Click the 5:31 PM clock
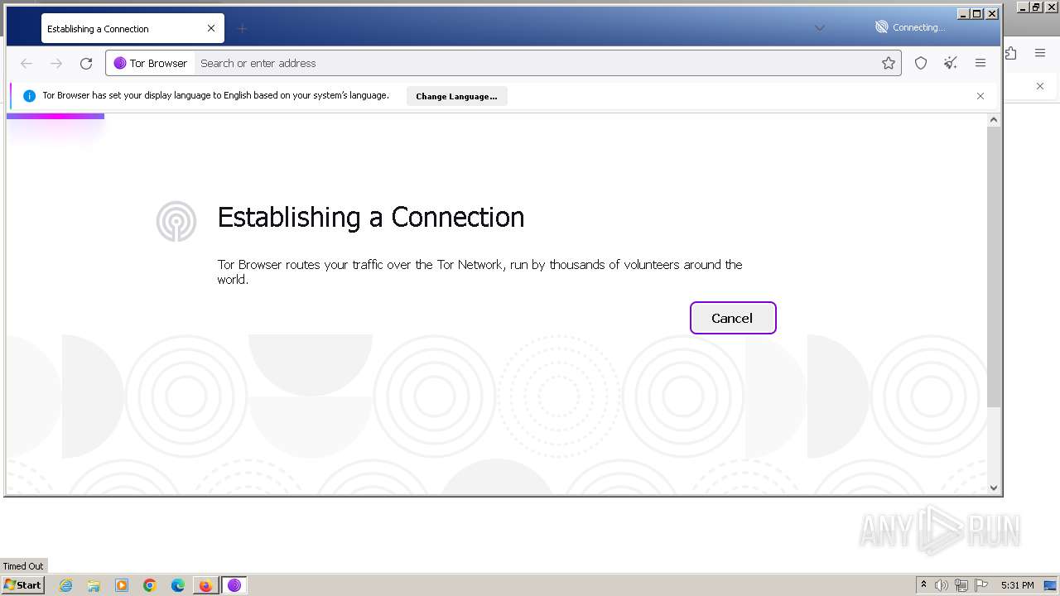This screenshot has height=596, width=1060. 1018,585
